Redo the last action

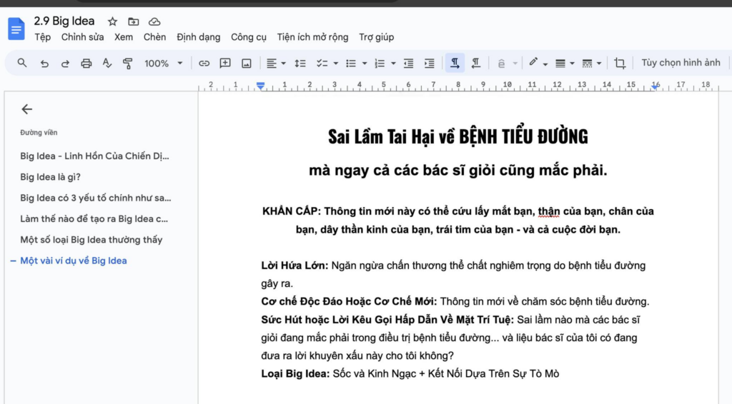[65, 64]
